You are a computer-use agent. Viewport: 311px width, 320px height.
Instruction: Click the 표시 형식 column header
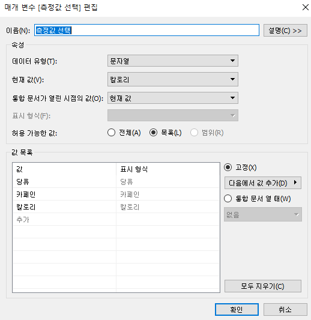pos(168,169)
